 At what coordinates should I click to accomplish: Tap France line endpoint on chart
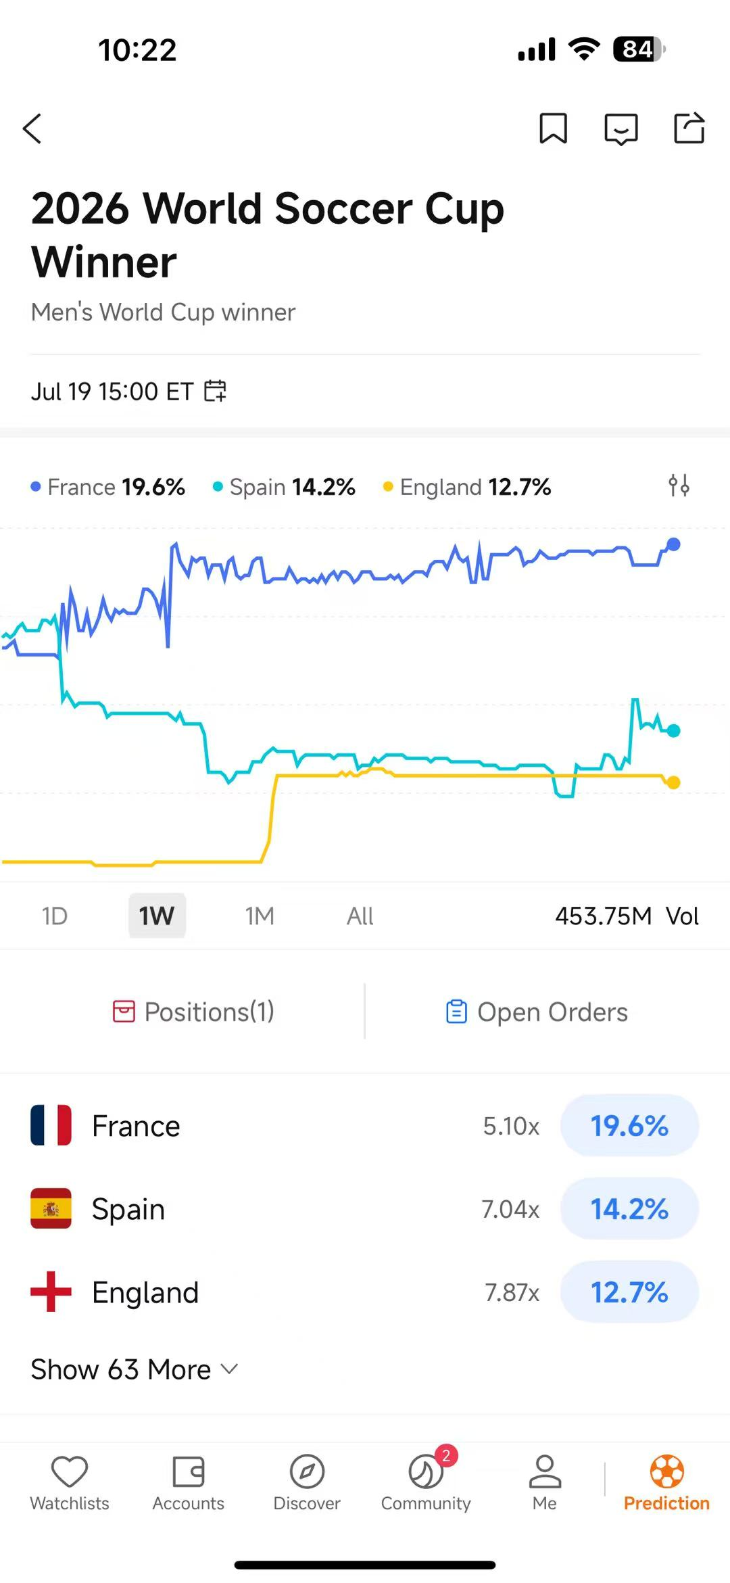pyautogui.click(x=673, y=544)
